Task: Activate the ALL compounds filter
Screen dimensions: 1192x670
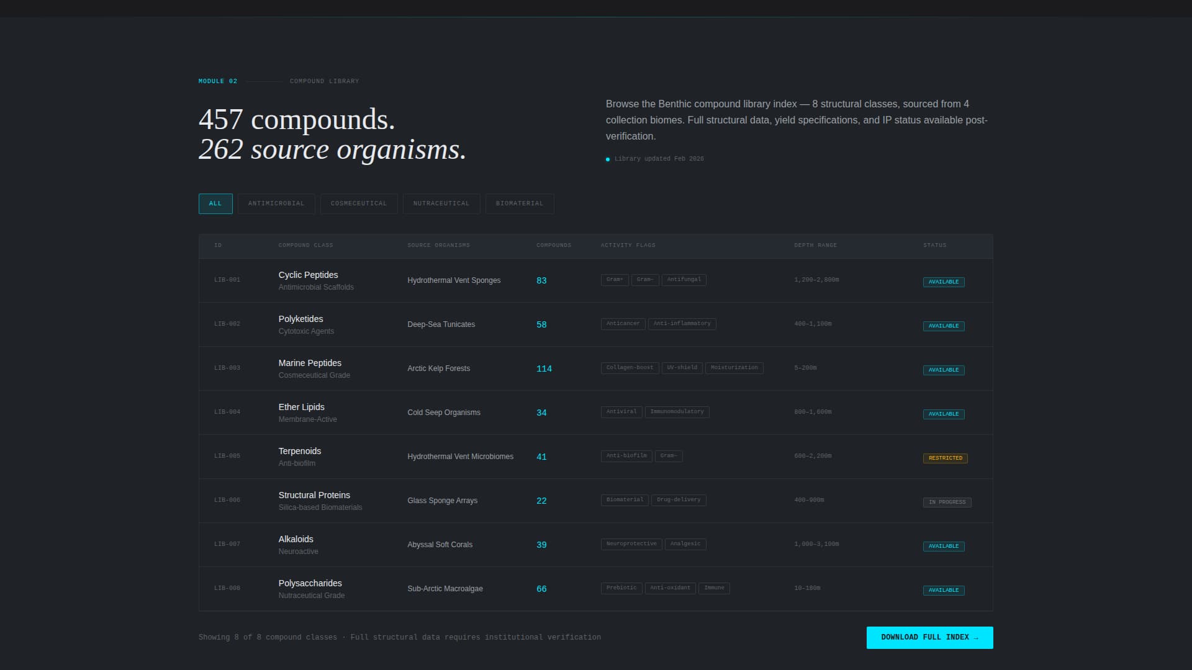Action: tap(215, 203)
